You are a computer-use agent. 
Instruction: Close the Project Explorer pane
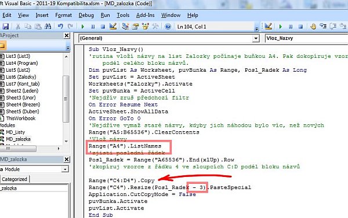67,36
